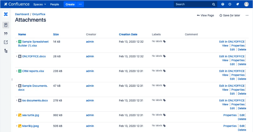Go to Onlyoffice breadcrumb
Screen dimensions: 253x132
[39, 14]
